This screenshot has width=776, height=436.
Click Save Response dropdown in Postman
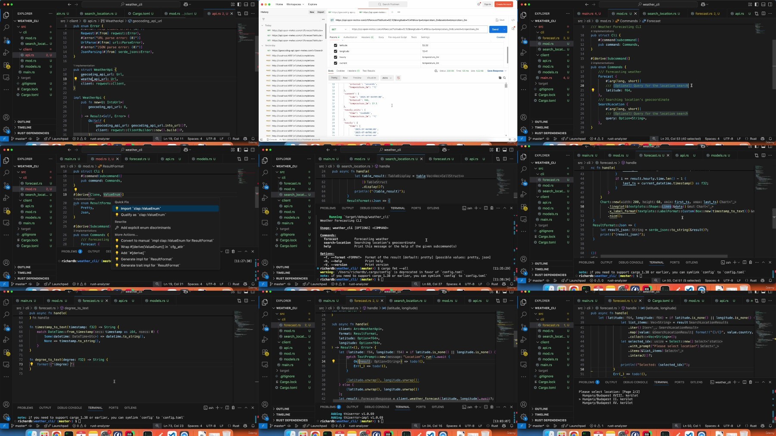click(497, 71)
